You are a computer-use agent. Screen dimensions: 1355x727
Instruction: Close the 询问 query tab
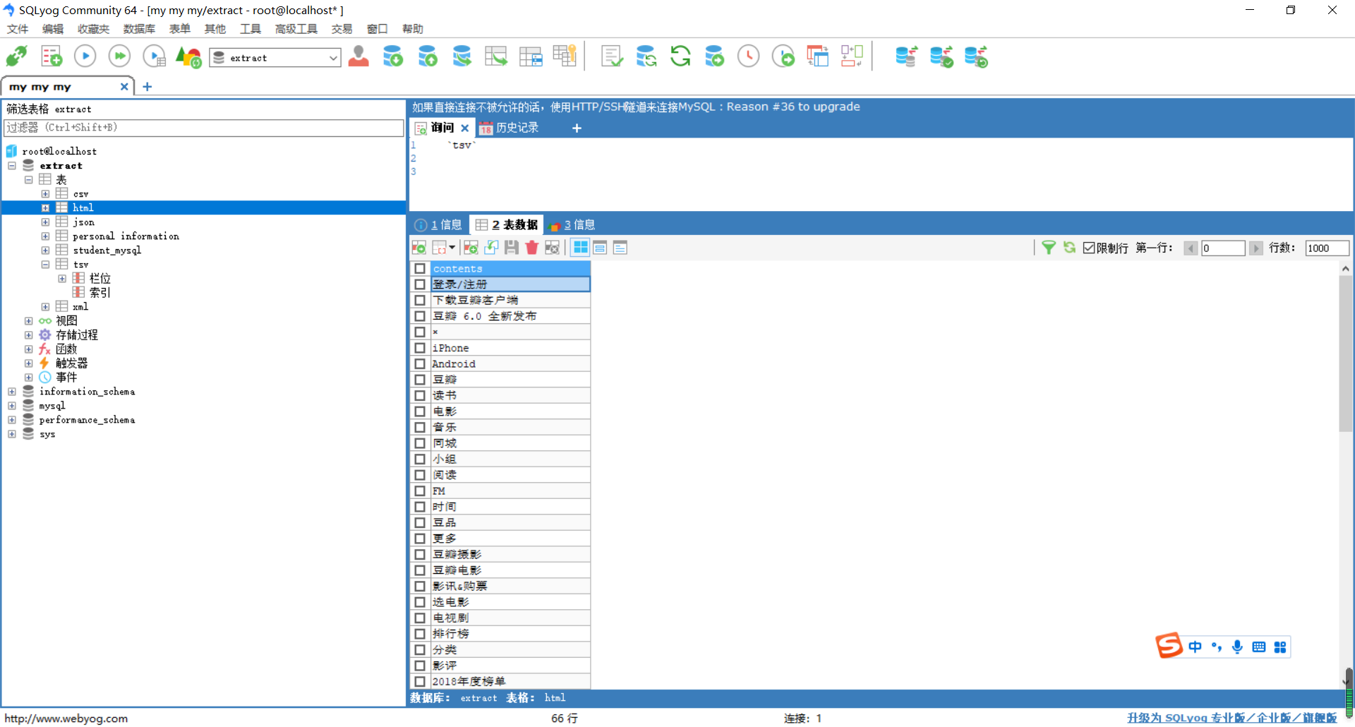point(464,128)
